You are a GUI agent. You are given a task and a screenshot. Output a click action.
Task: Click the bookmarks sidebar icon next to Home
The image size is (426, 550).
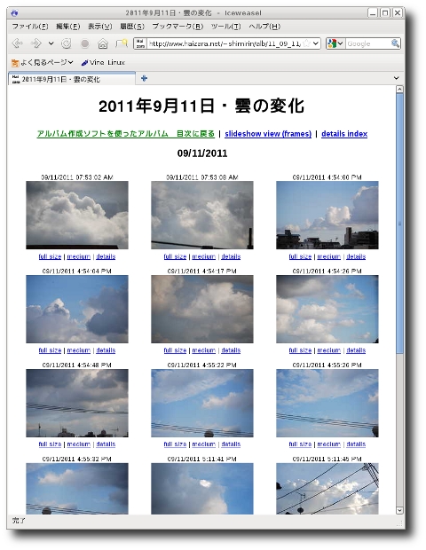pyautogui.click(x=122, y=43)
